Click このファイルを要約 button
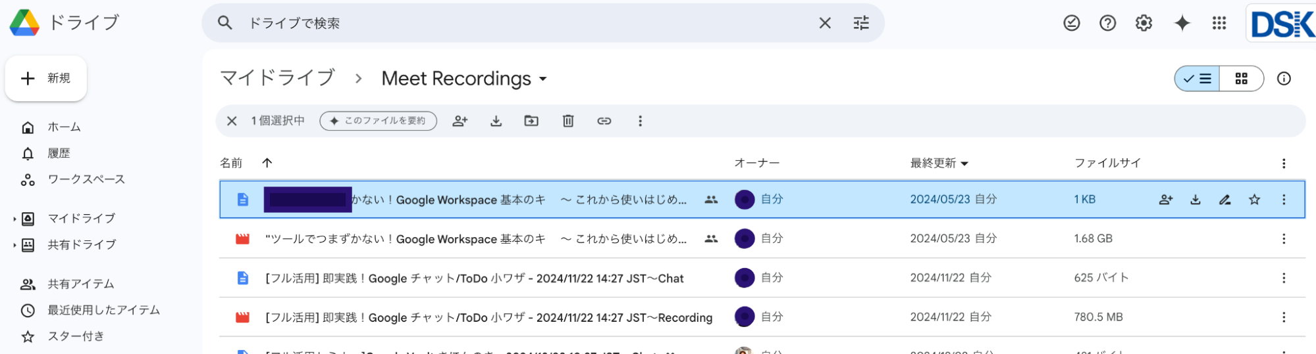 tap(379, 121)
